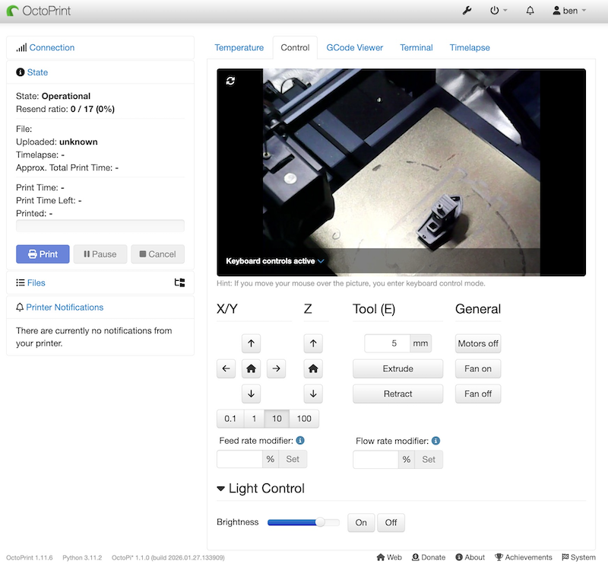Home the X/Y axes
The width and height of the screenshot is (608, 577).
pyautogui.click(x=251, y=368)
